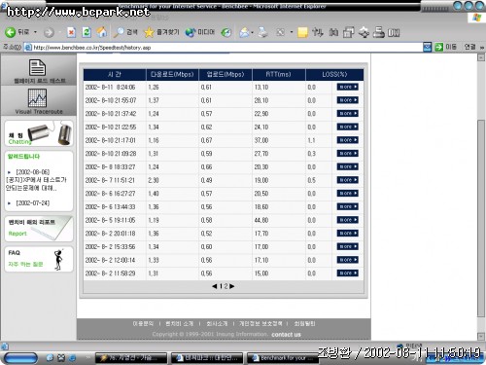
Task: Click the Stop loading icon
Action: pos(71,32)
